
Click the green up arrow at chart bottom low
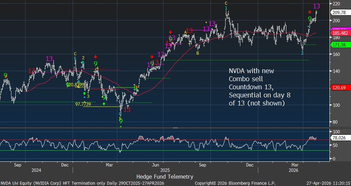click(x=121, y=126)
